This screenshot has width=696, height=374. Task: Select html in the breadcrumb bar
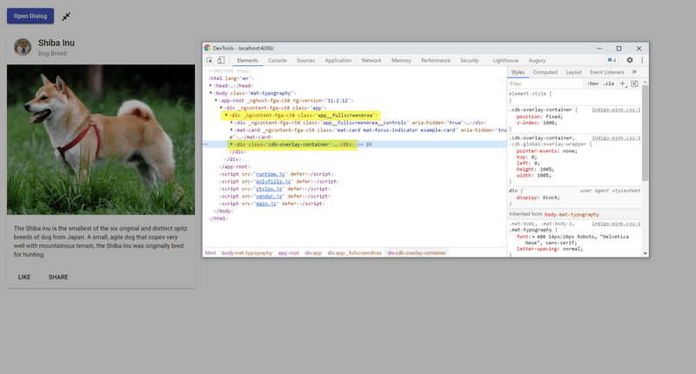(211, 253)
